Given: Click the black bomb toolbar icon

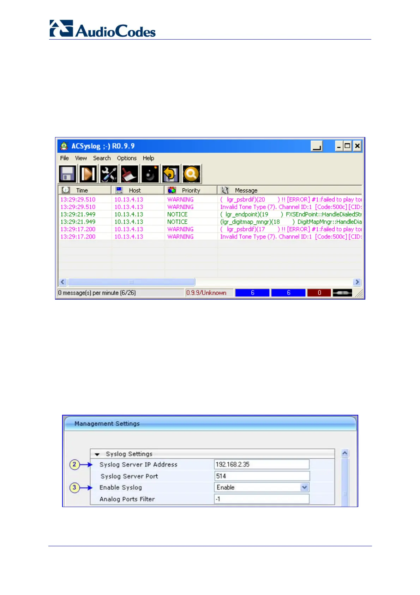Looking at the screenshot, I should tap(150, 174).
